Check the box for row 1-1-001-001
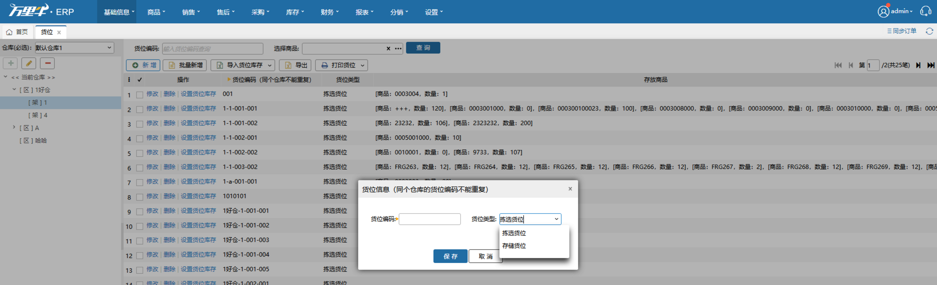The height and width of the screenshot is (285, 937). coord(139,110)
